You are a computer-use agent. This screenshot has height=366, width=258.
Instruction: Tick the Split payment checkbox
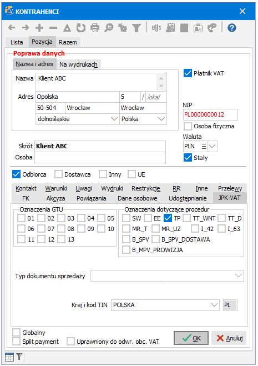[x=16, y=341]
